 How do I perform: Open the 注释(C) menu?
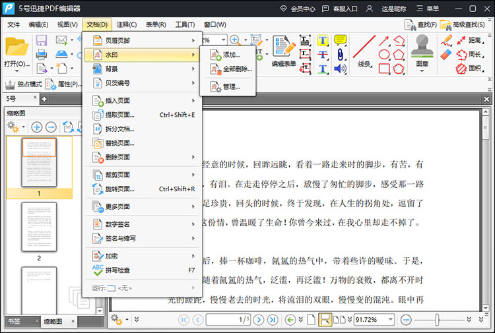[126, 24]
